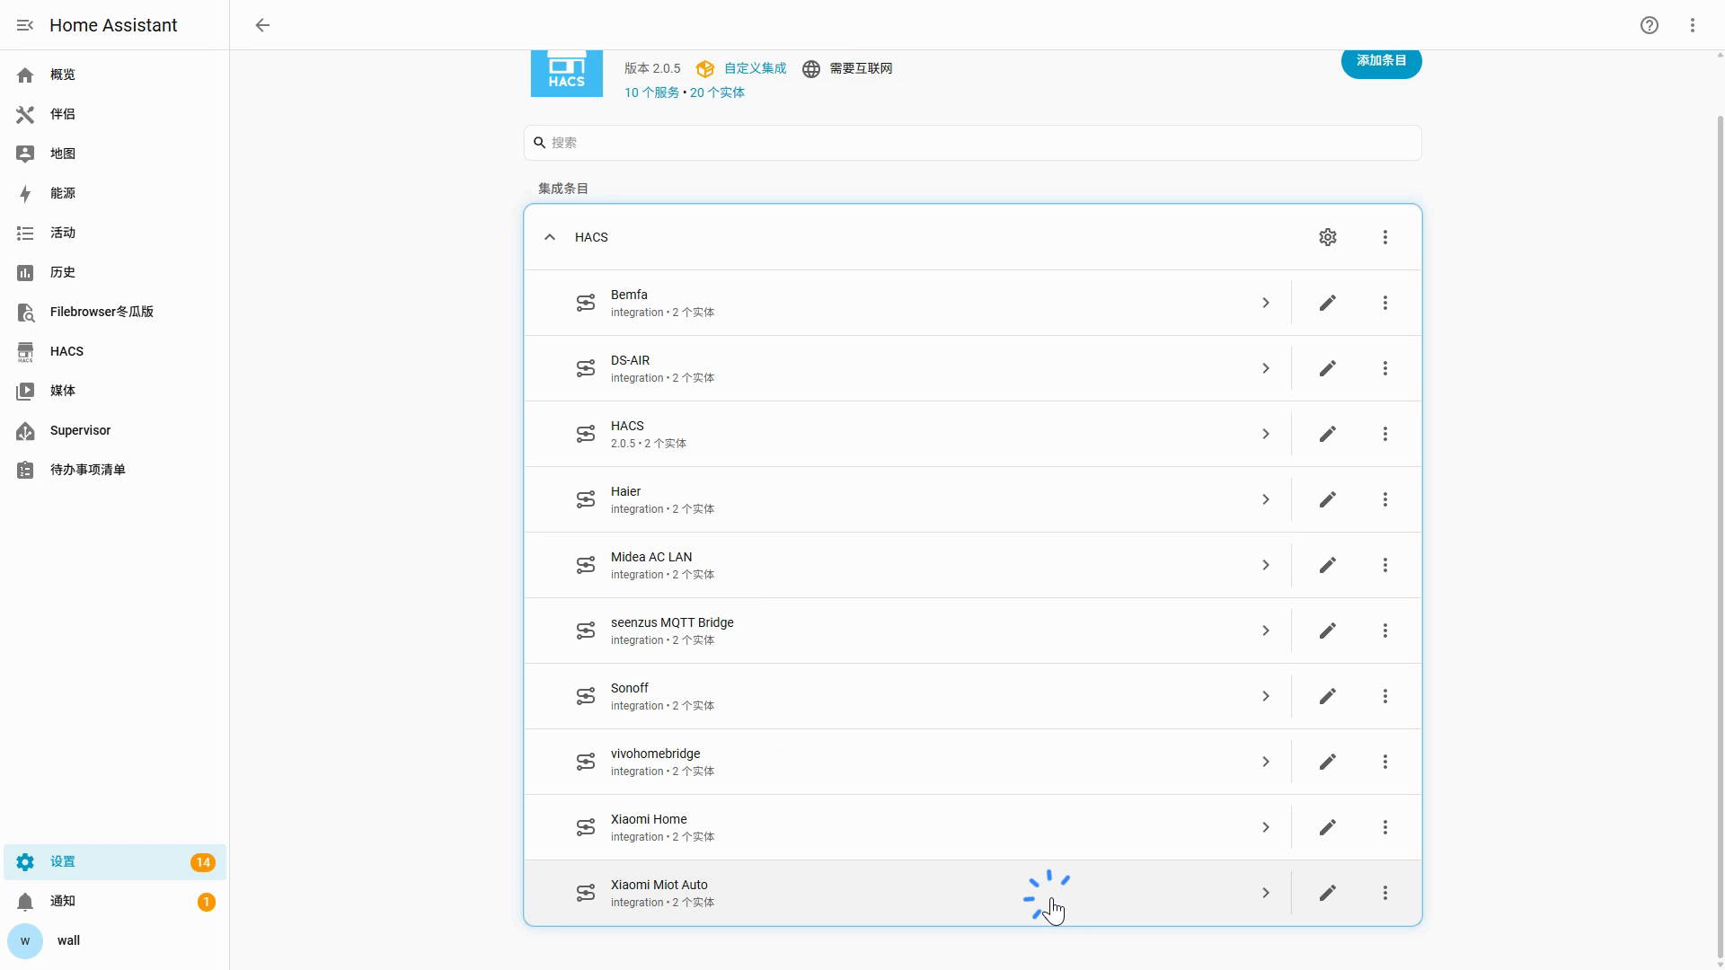Open 设置 in the sidebar
Viewport: 1725px width, 970px height.
tap(115, 862)
